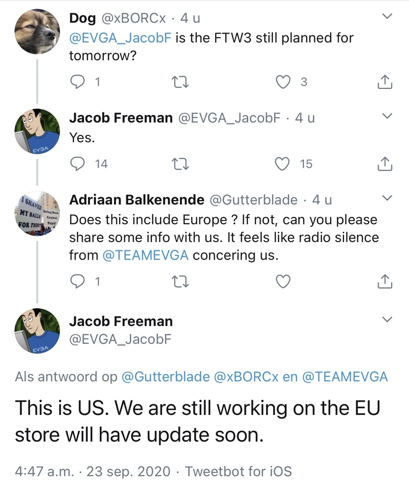The height and width of the screenshot is (491, 409).
Task: Share Dog's FTW3 tweet
Action: click(x=384, y=82)
